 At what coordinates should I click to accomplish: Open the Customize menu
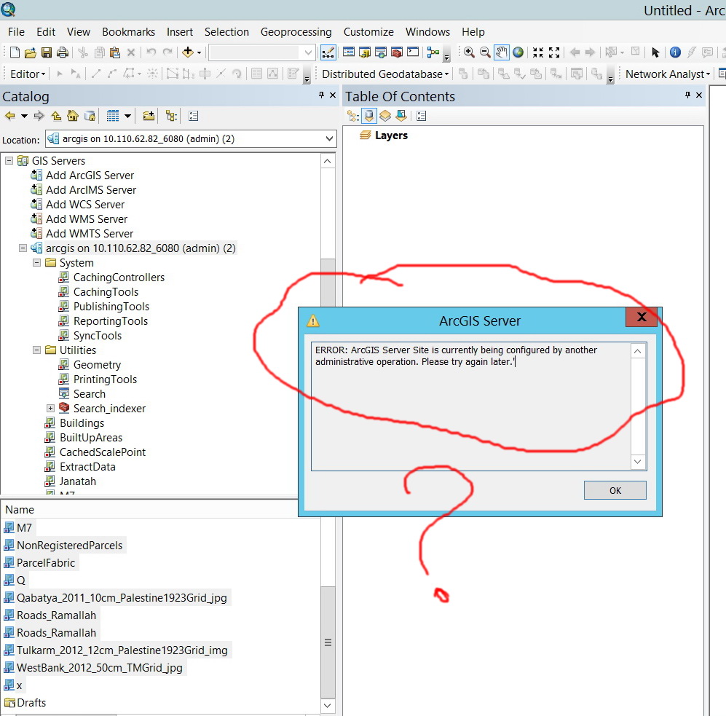pos(368,32)
